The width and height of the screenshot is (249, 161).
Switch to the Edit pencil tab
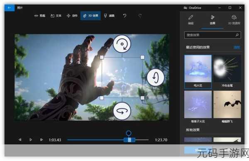coord(191,20)
